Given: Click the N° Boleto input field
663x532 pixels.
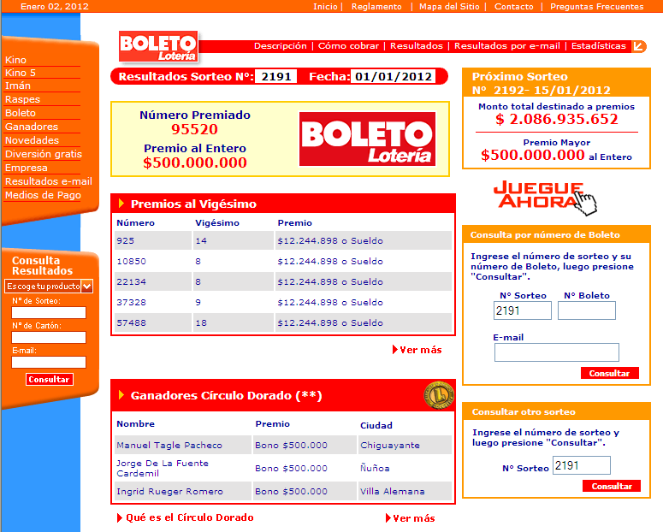Looking at the screenshot, I should pyautogui.click(x=587, y=310).
